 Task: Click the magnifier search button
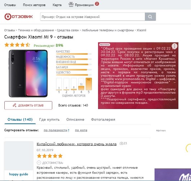[x=150, y=17]
